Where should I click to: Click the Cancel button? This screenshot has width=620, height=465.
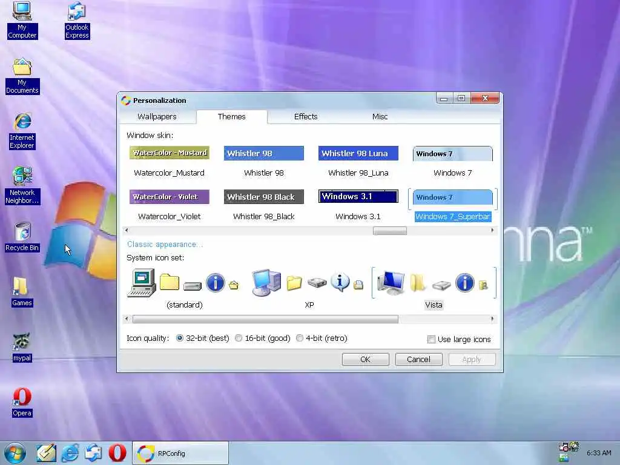click(418, 359)
